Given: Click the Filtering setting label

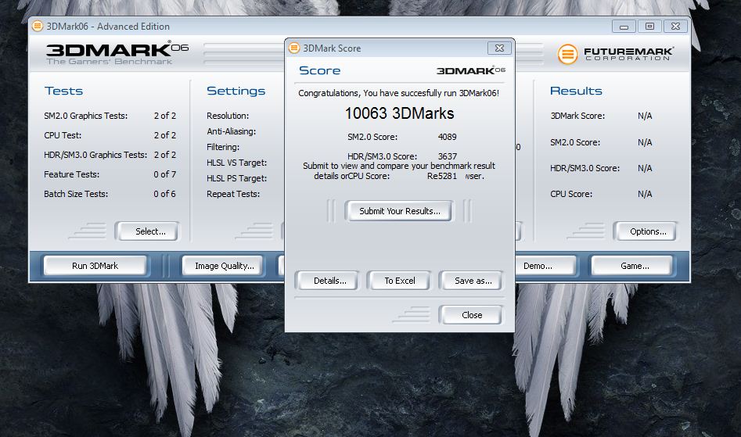Looking at the screenshot, I should tap(222, 147).
